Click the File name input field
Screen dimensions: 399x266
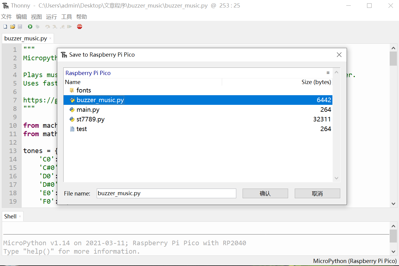(x=166, y=193)
